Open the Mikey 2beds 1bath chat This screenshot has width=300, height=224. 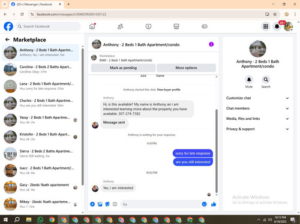[41, 204]
